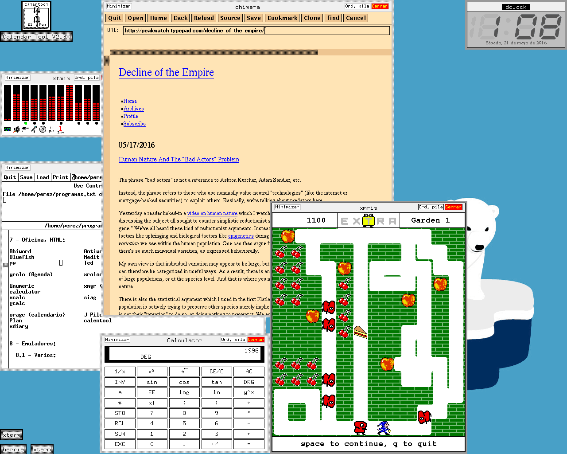Clone the chimera browser window
This screenshot has height=454, width=567.
312,18
